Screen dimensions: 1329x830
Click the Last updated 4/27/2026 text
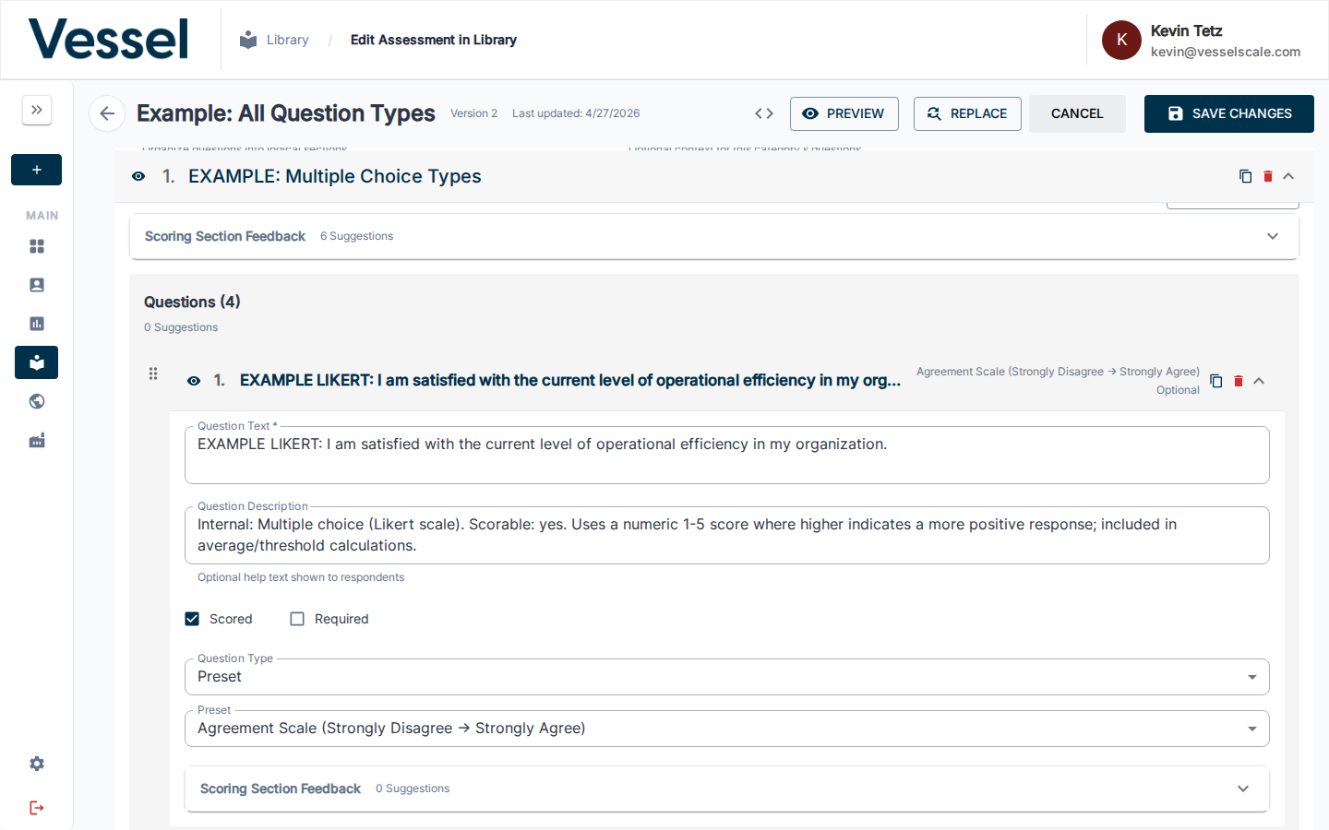tap(576, 113)
